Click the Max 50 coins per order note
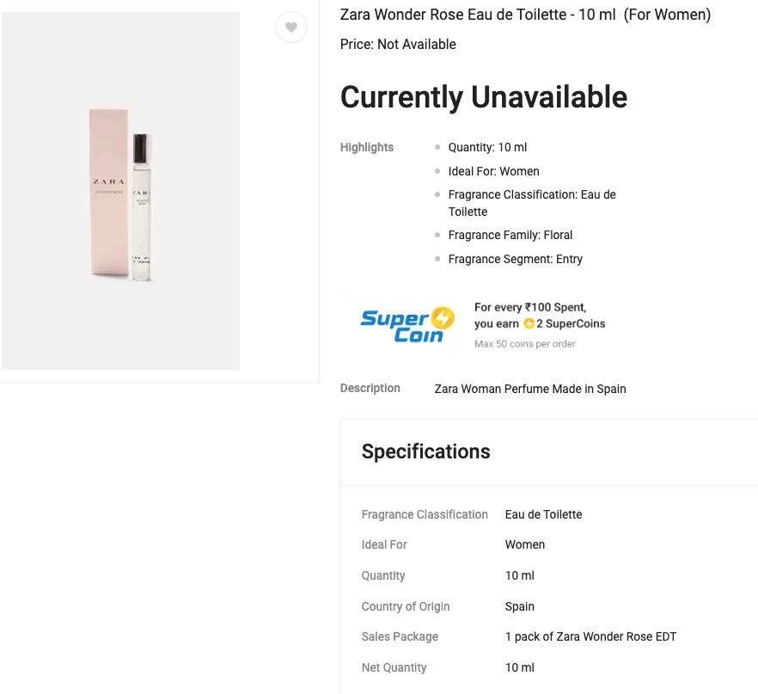Image resolution: width=758 pixels, height=694 pixels. [x=524, y=344]
